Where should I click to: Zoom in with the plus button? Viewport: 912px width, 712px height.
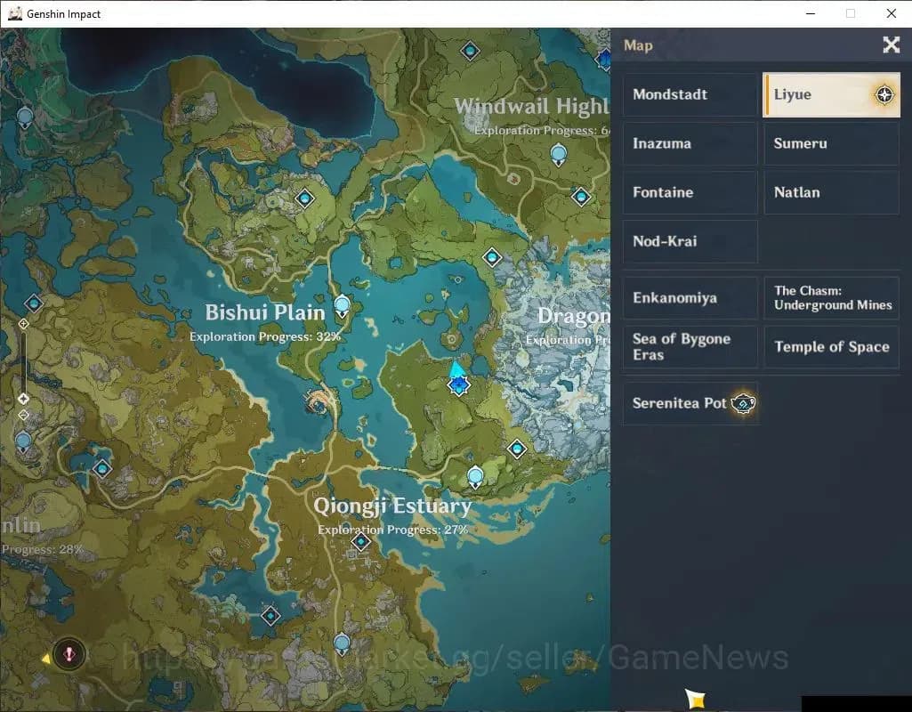point(23,323)
